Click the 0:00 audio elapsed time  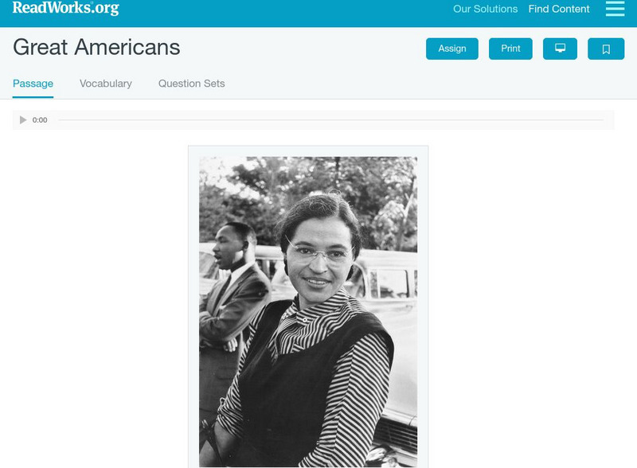coord(40,120)
